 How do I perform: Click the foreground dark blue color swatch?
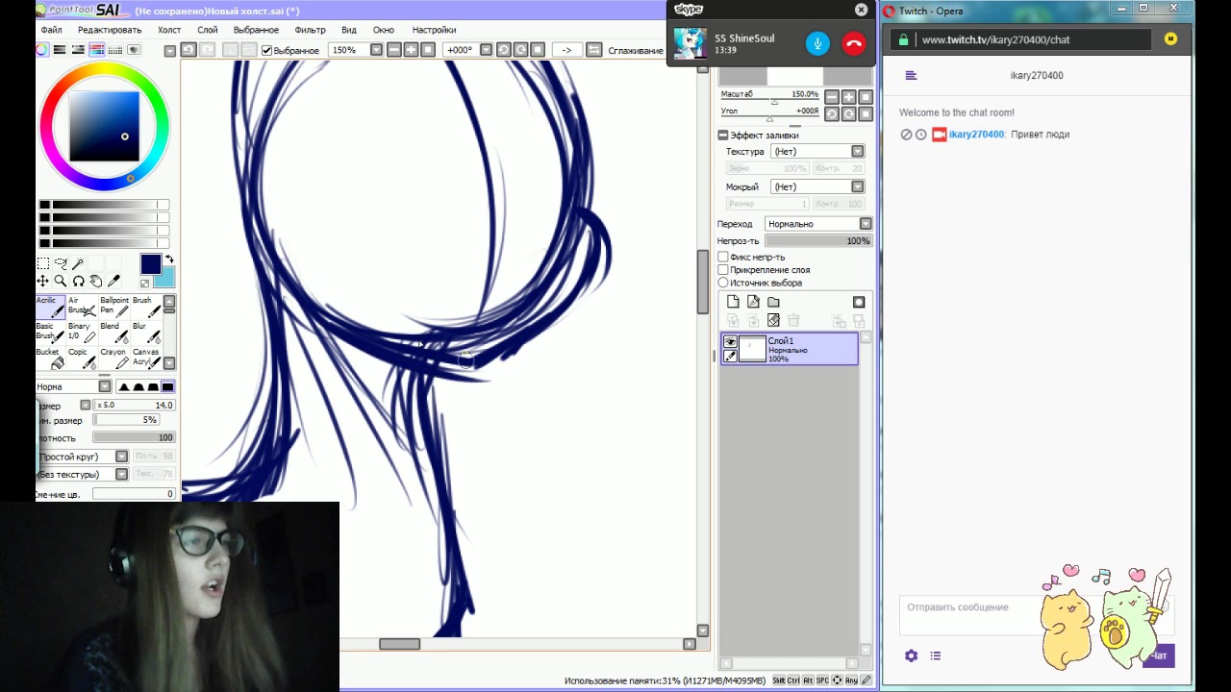click(150, 264)
